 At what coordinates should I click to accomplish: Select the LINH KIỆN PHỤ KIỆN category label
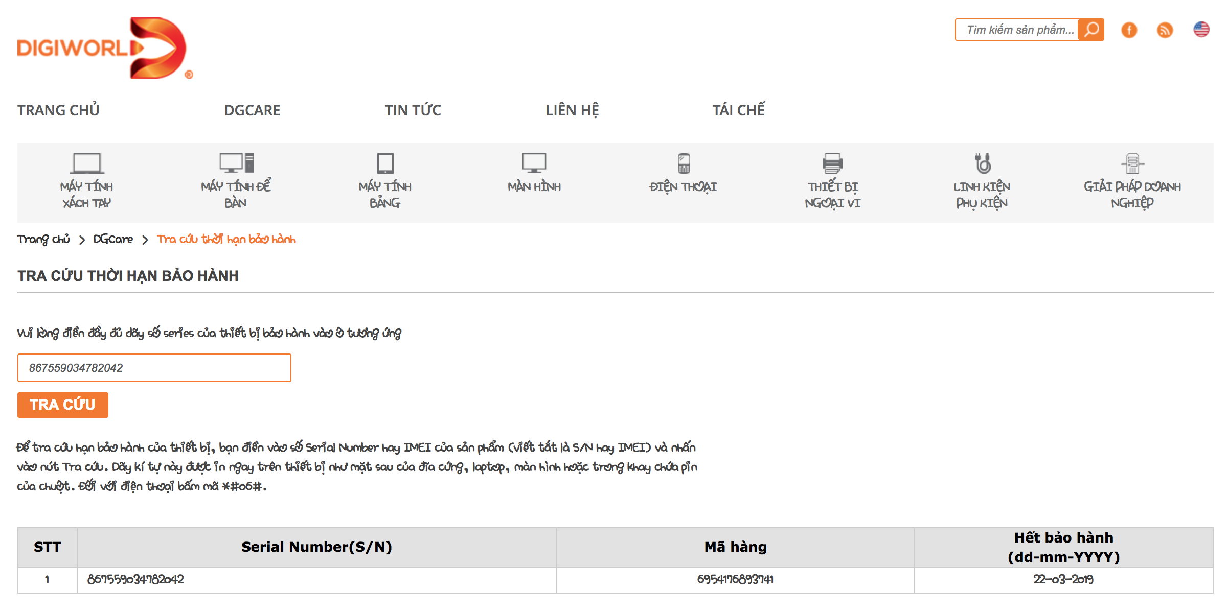(x=982, y=195)
